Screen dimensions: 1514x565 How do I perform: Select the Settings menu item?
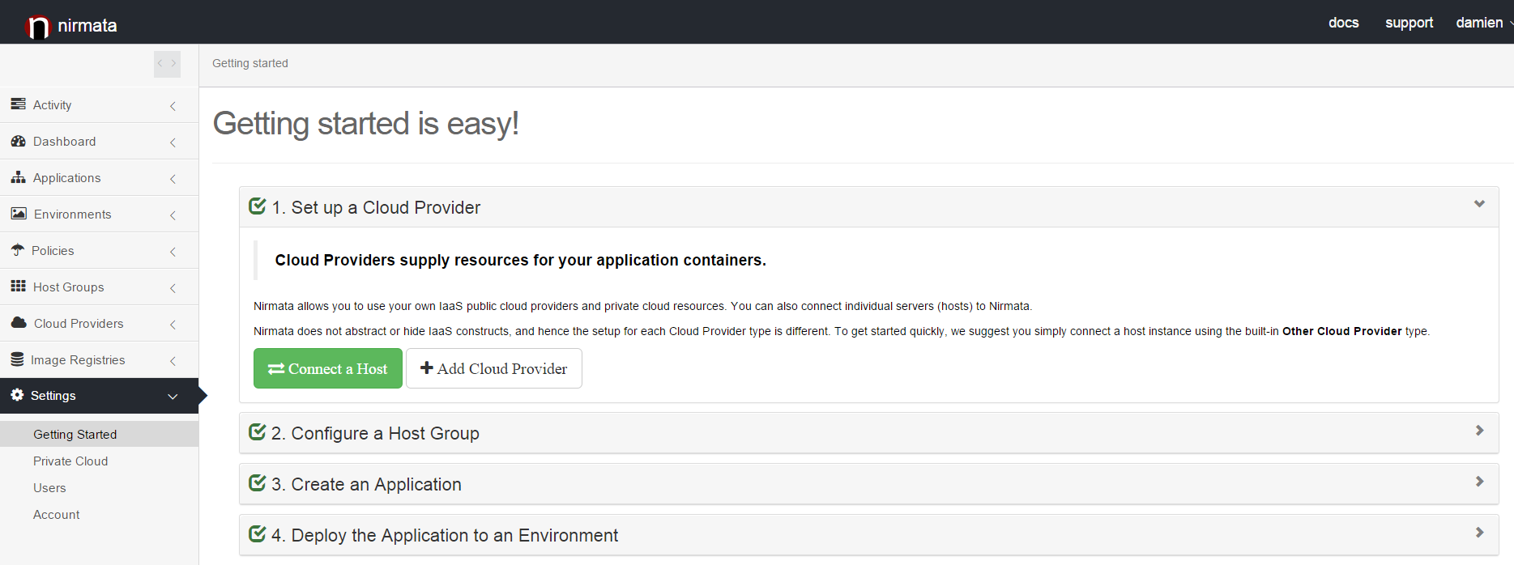[x=99, y=396]
